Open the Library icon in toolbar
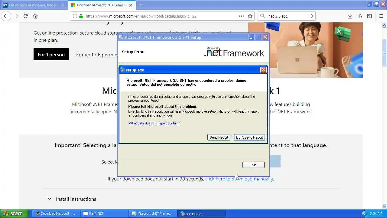 (360, 16)
